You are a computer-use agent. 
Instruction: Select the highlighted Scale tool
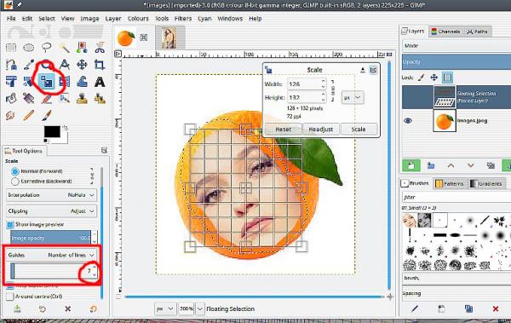click(47, 82)
